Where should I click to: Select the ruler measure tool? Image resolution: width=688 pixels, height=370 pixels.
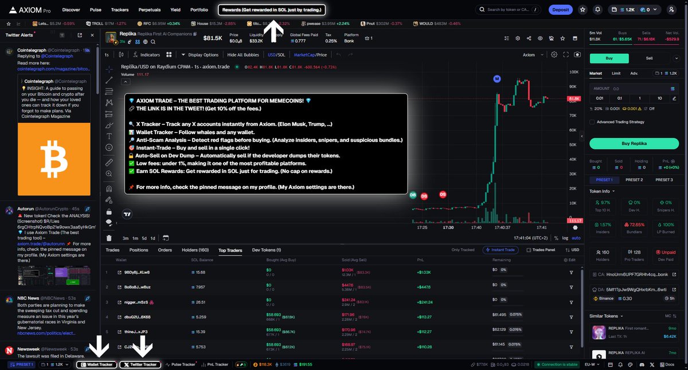109,163
